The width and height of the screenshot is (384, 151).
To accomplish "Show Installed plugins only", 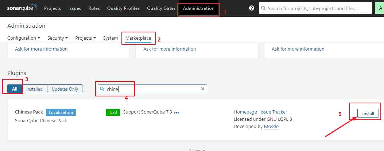I will [35, 89].
